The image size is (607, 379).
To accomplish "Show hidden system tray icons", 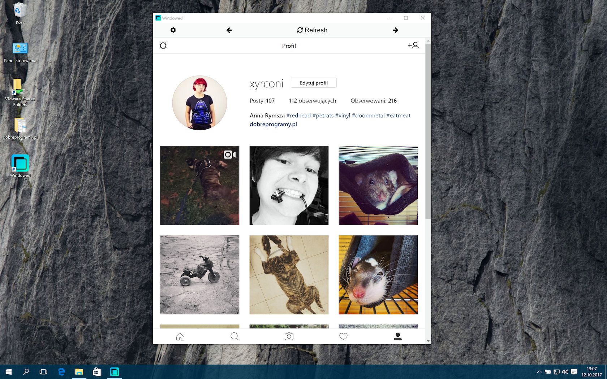I will coord(539,372).
